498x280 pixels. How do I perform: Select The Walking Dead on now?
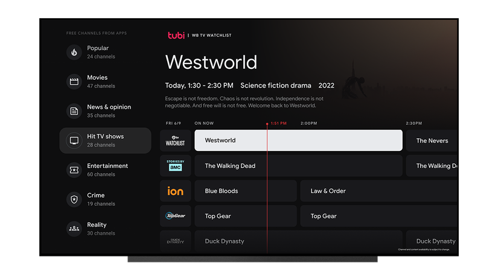(298, 166)
